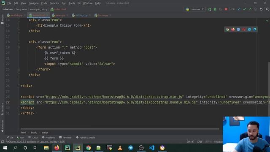Click the 29:147 cursor position in status bar

(190, 142)
